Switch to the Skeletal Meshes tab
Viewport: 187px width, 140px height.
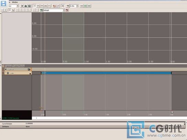(x=19, y=66)
